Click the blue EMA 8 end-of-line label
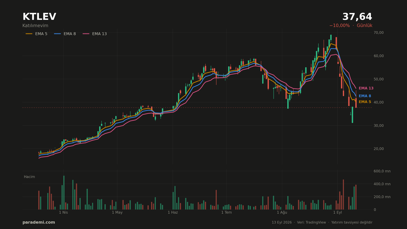This screenshot has width=407, height=229. point(365,96)
